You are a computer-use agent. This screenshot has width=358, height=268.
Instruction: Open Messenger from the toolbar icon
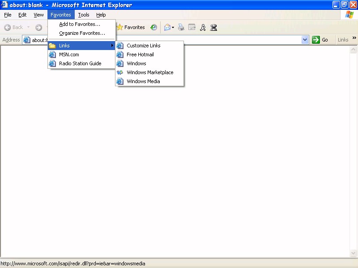click(x=214, y=27)
